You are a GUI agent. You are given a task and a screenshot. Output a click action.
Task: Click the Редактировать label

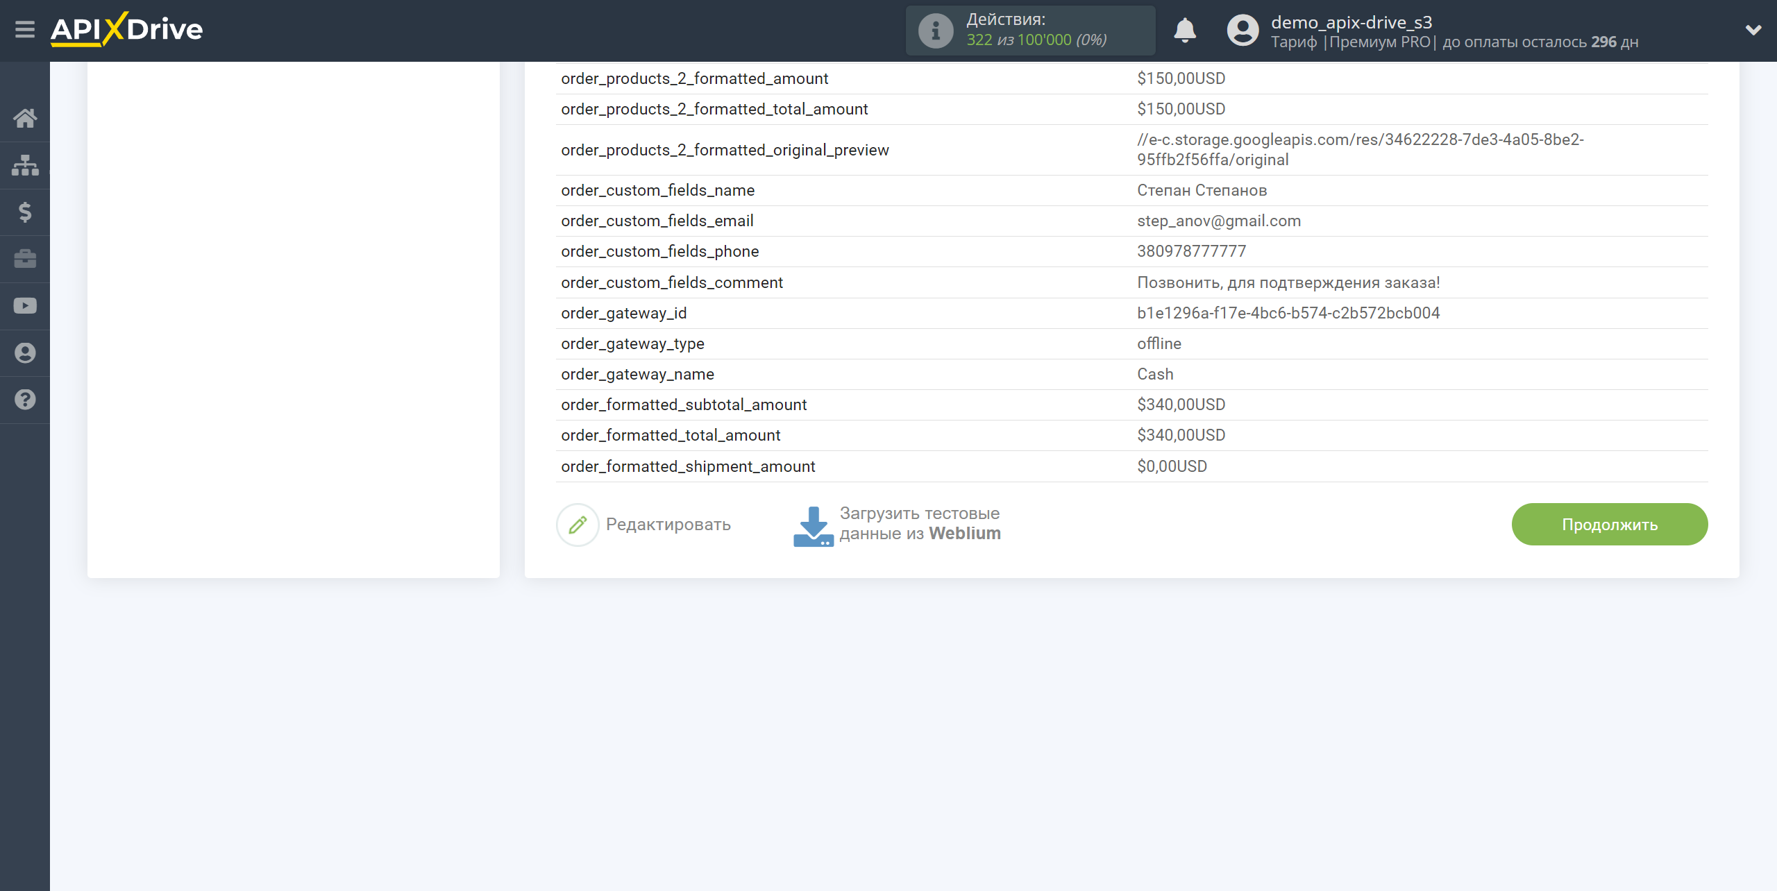click(668, 525)
